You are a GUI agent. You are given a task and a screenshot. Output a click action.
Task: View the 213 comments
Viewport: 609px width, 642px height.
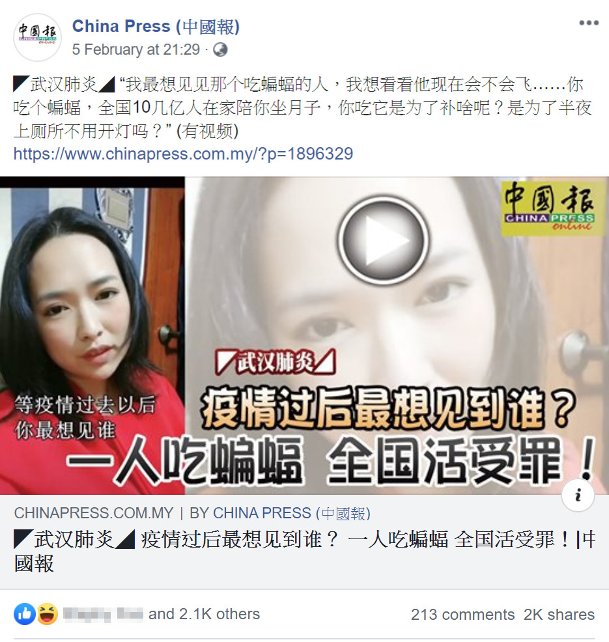point(462,615)
